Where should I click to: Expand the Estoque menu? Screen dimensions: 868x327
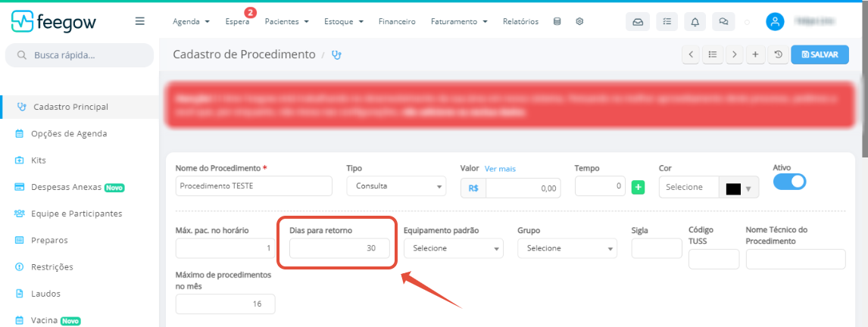click(344, 22)
